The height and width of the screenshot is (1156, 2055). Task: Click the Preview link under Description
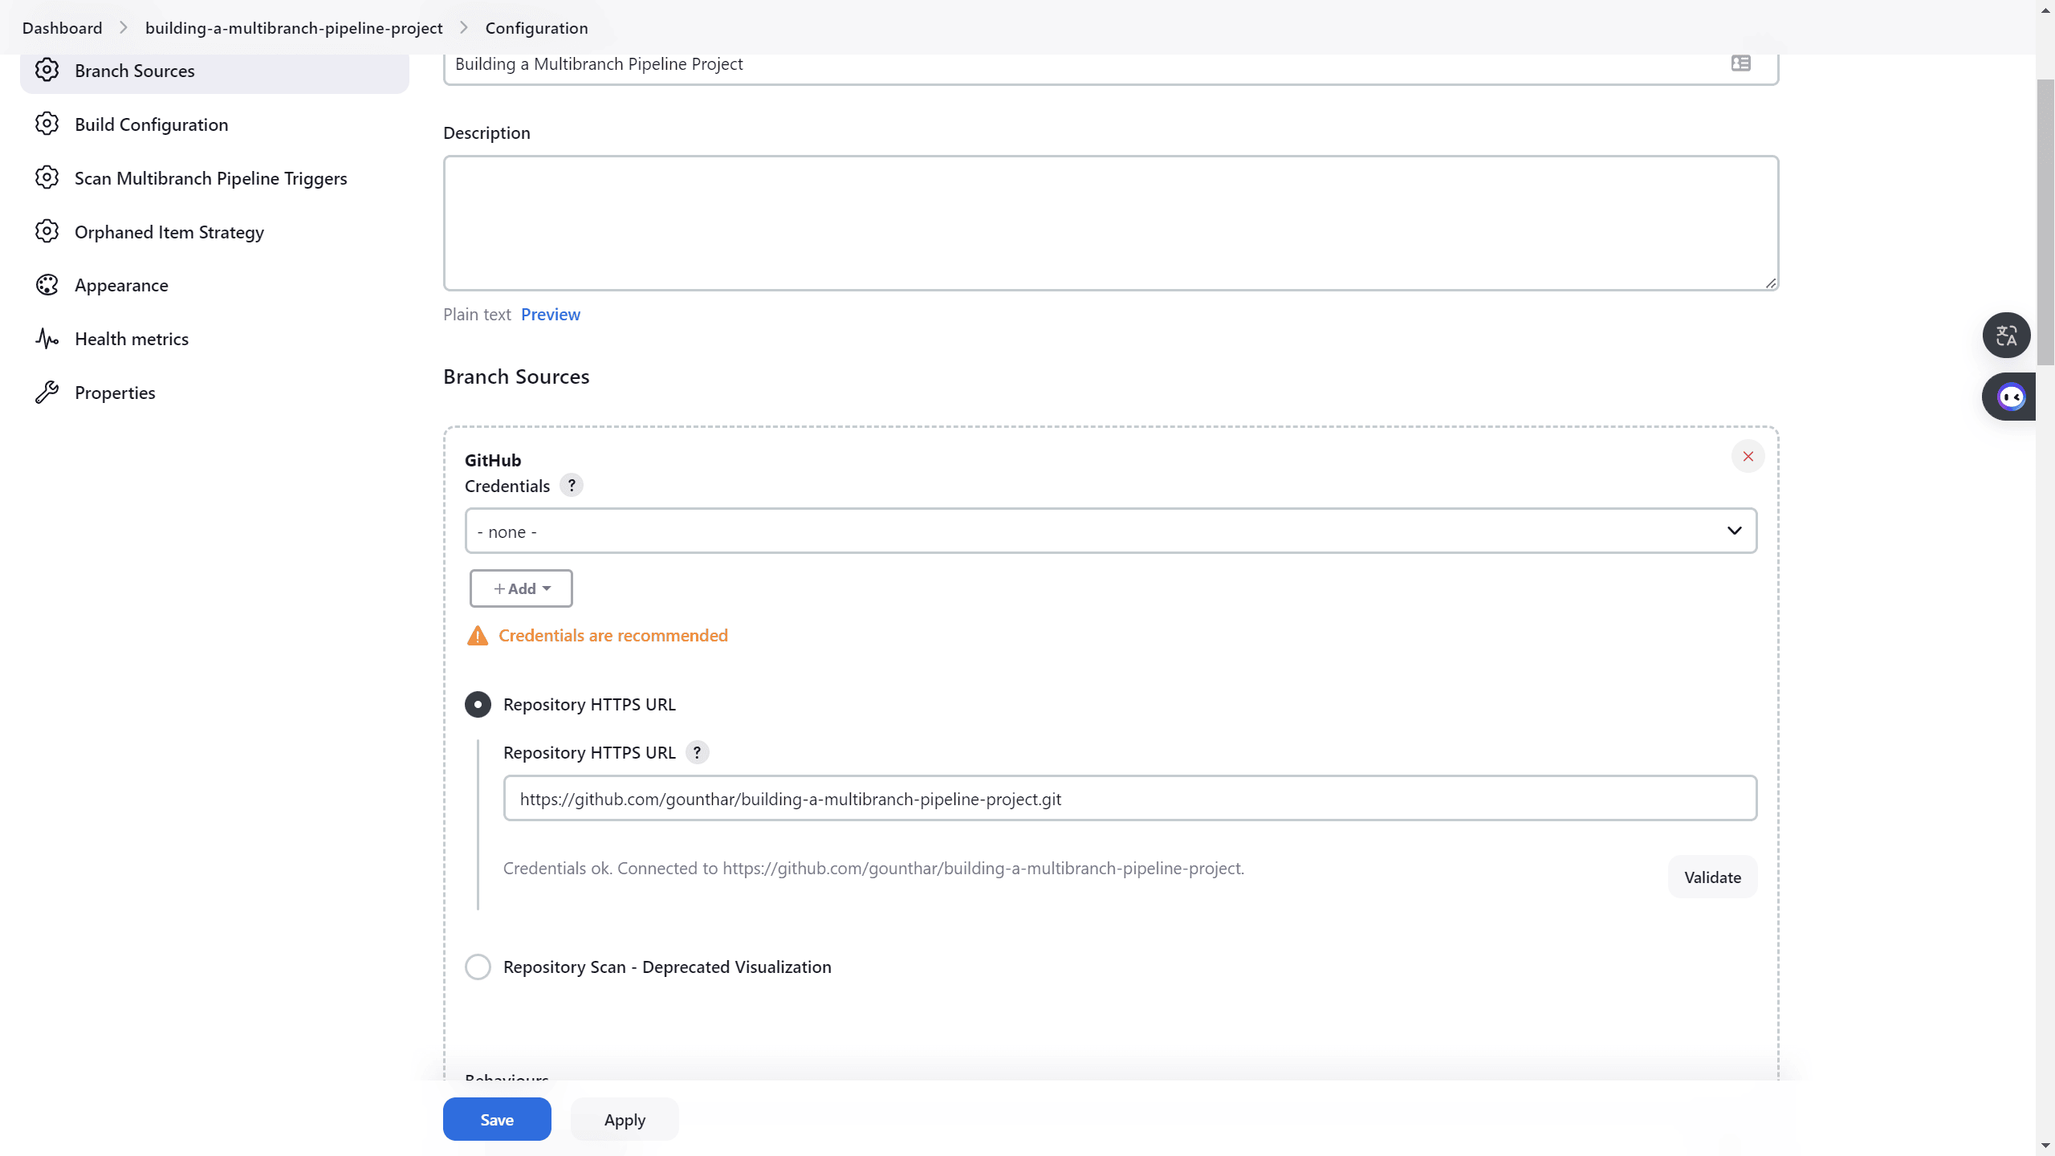(550, 315)
